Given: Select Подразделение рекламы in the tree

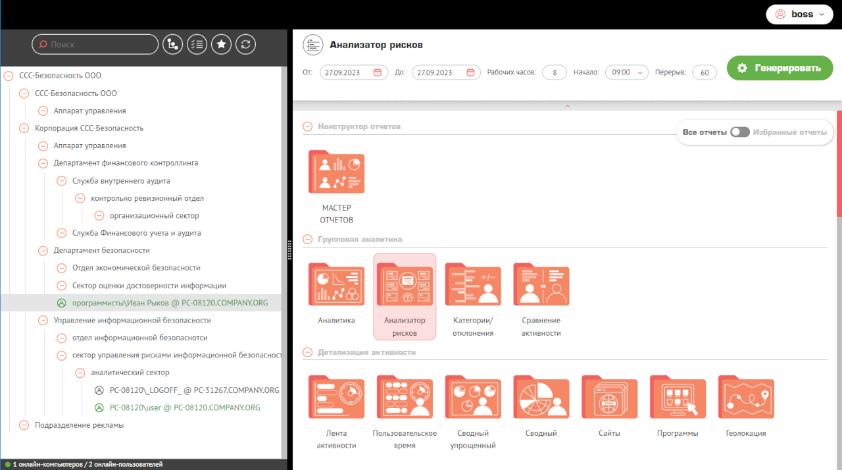Looking at the screenshot, I should 79,425.
